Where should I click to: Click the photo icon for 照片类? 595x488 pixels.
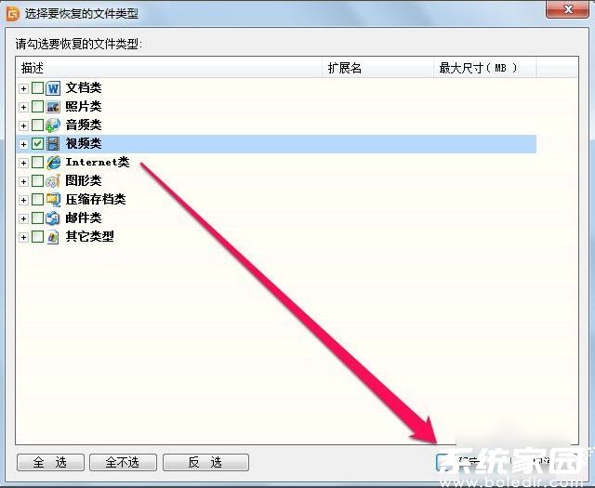coord(53,107)
